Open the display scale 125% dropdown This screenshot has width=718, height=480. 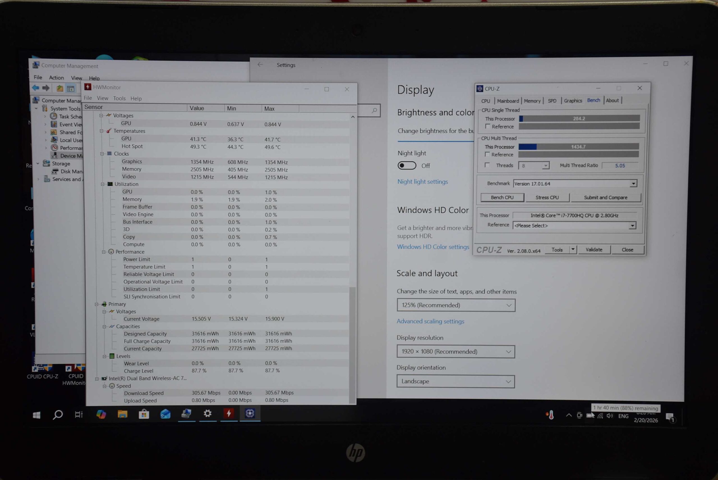tap(456, 305)
